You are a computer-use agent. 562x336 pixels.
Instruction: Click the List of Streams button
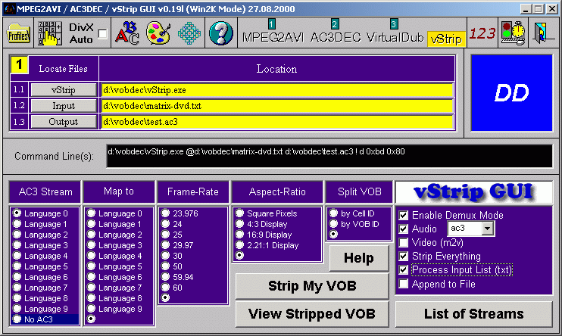tap(474, 314)
